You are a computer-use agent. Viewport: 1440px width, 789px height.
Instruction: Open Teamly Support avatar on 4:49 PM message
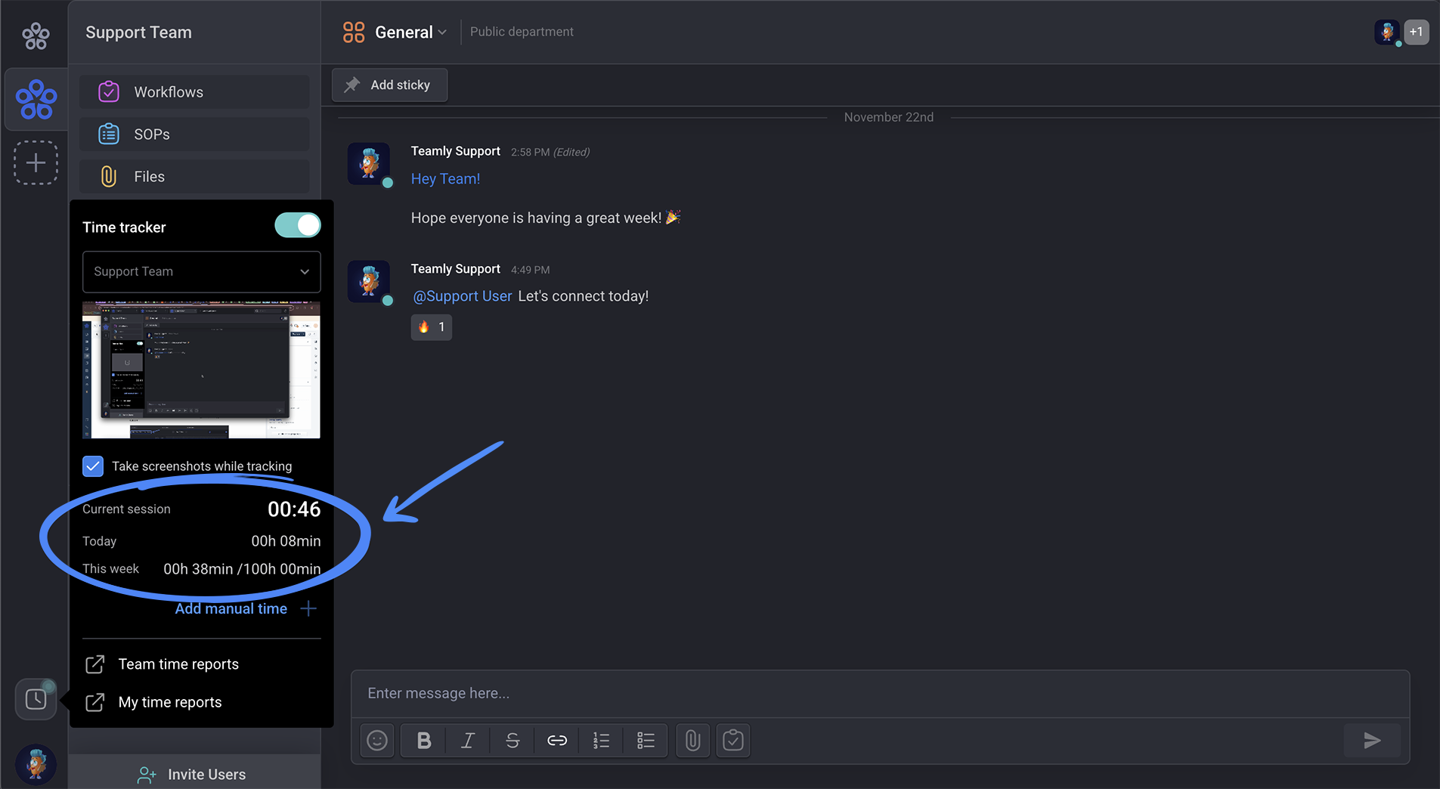click(369, 281)
